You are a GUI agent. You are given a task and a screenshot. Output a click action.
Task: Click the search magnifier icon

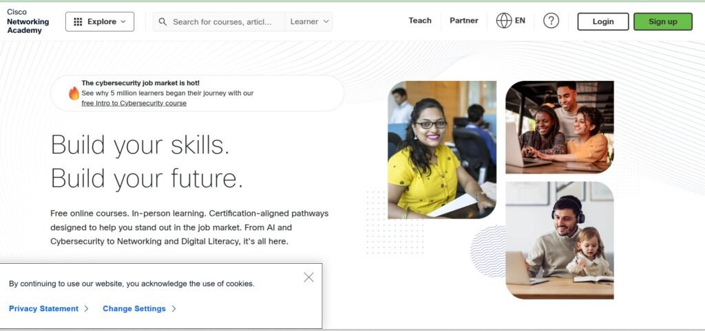click(x=162, y=21)
